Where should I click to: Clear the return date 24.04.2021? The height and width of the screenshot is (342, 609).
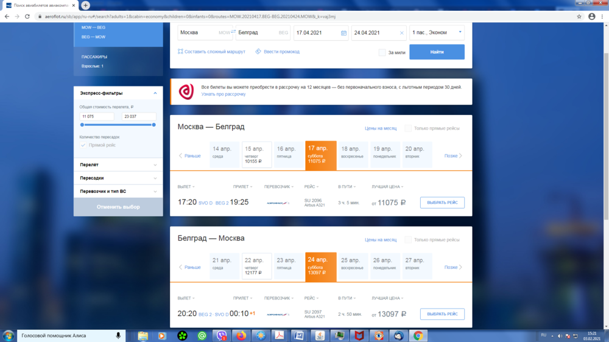pyautogui.click(x=401, y=33)
